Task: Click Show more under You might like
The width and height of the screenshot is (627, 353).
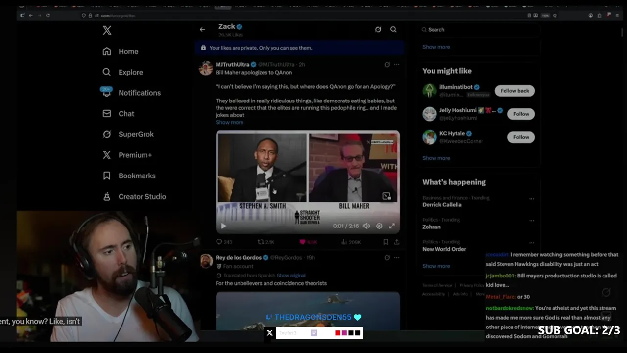Action: point(436,158)
